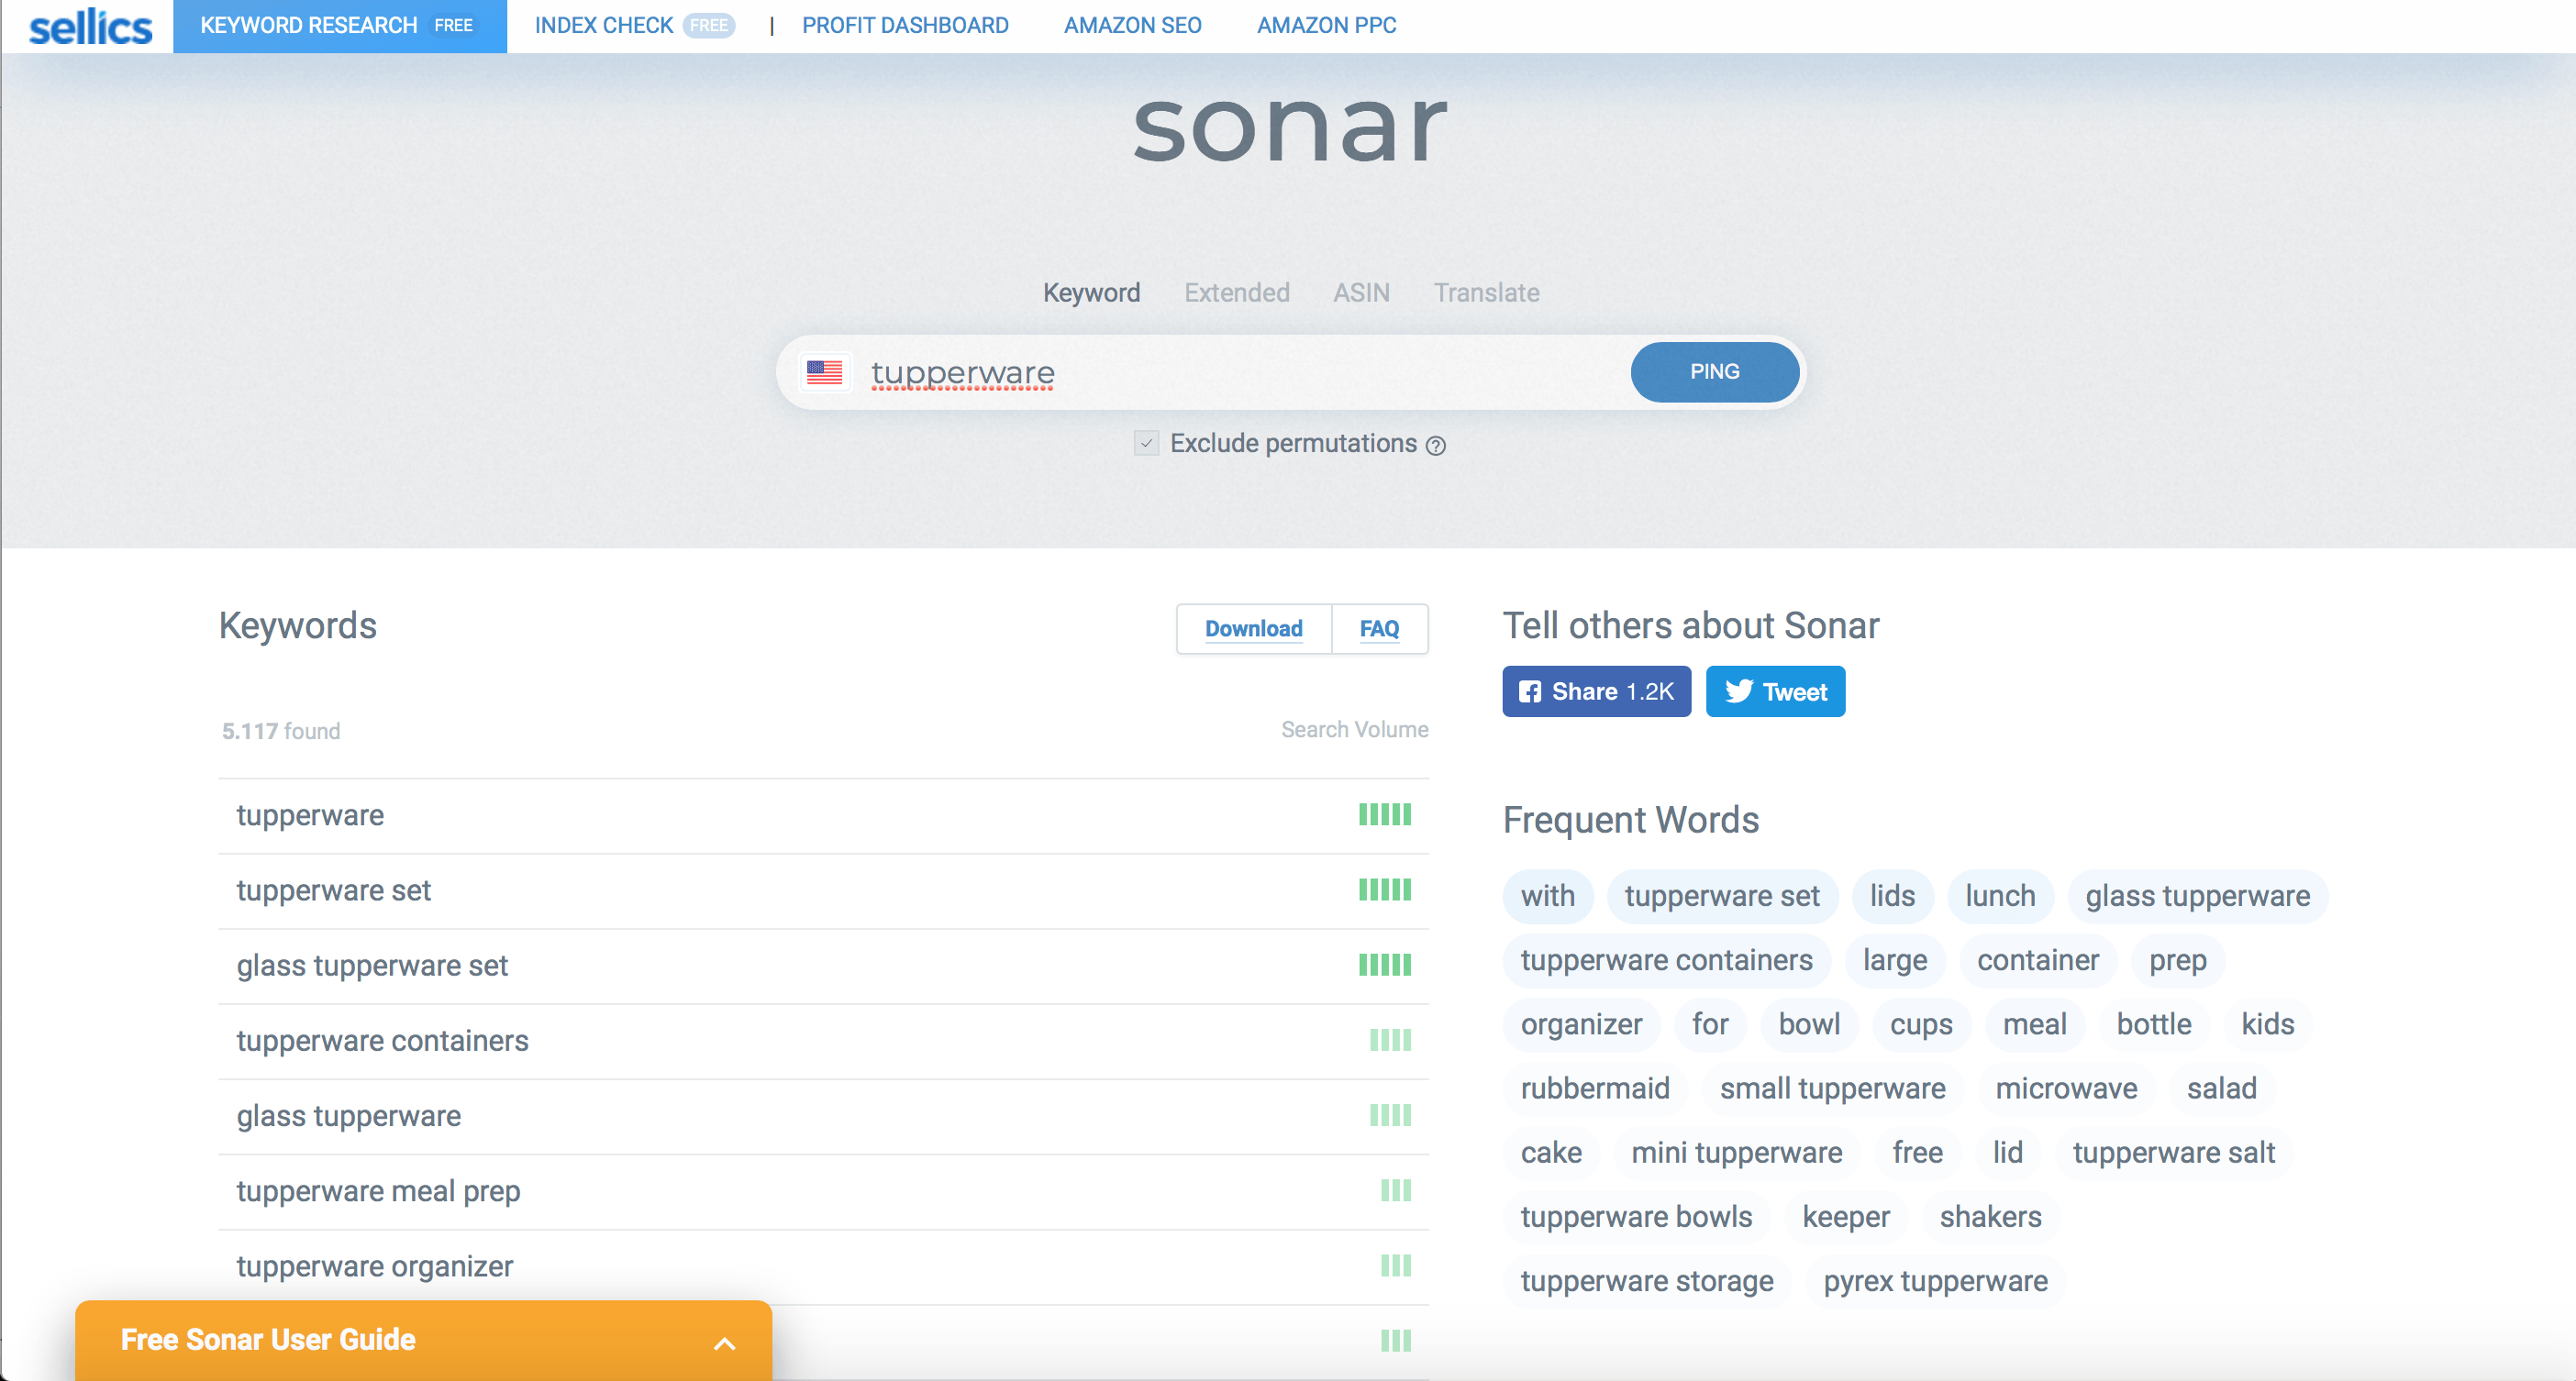Click the help icon next to Exclude permutations

click(x=1436, y=446)
